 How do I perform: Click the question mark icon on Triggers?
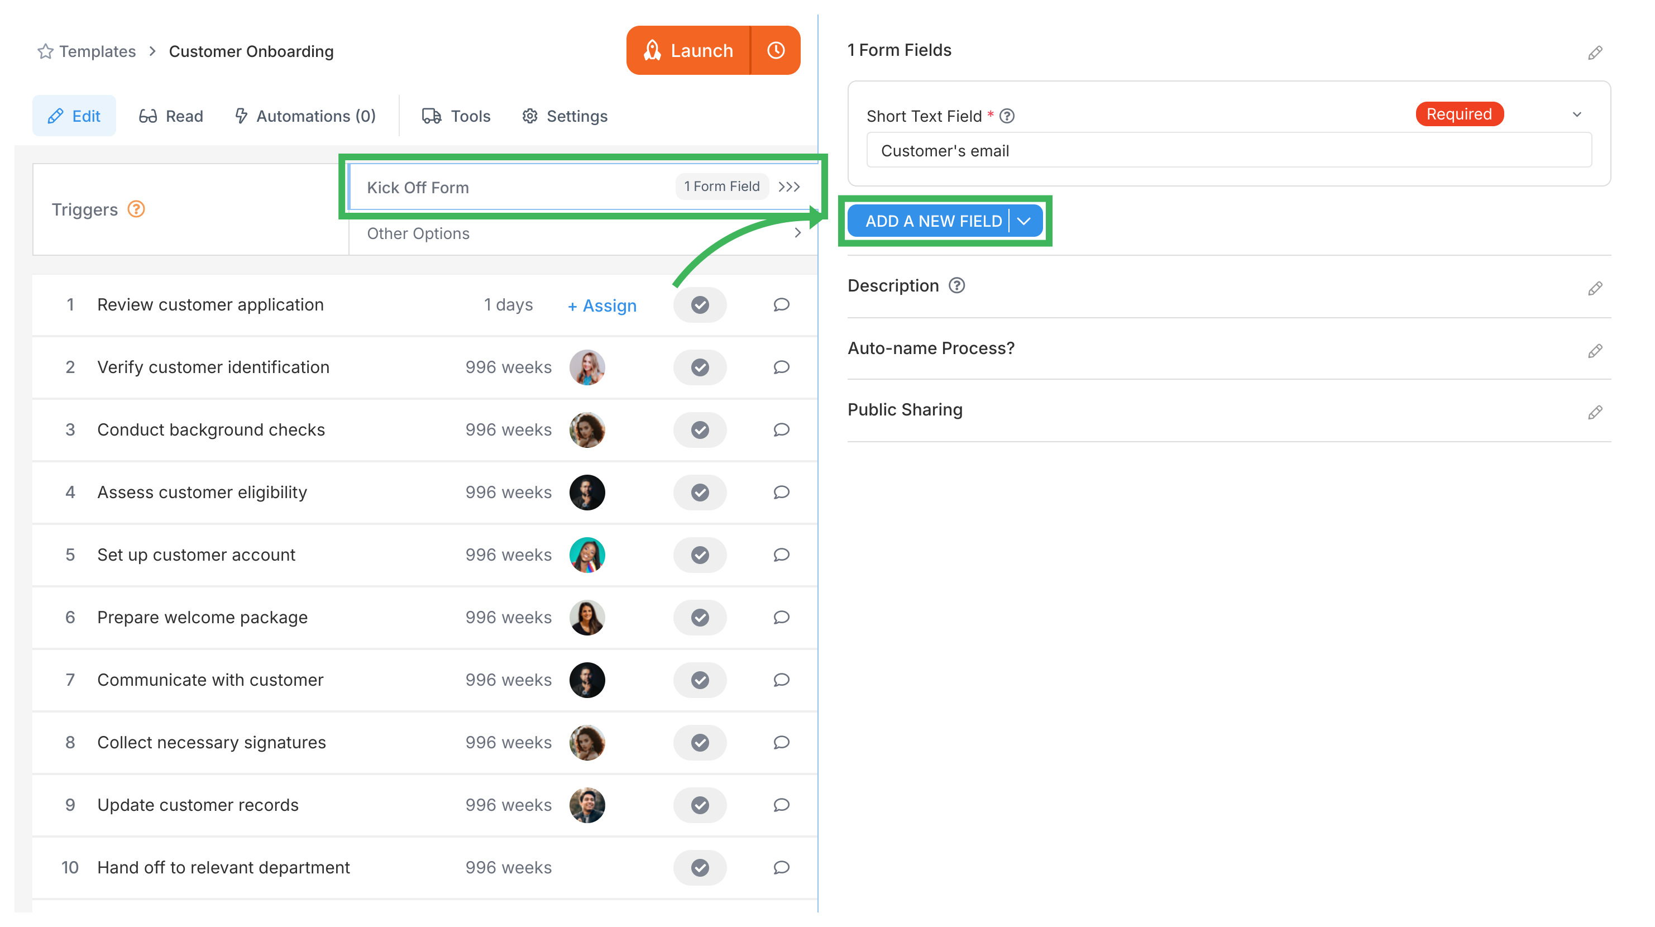tap(136, 208)
